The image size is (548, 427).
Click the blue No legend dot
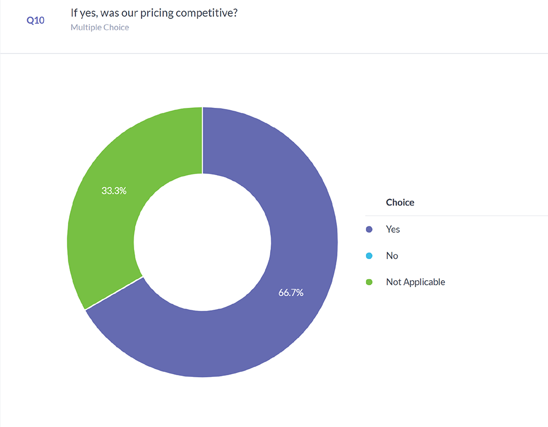[369, 256]
